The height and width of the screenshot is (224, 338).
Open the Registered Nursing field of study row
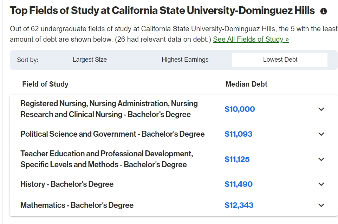click(x=174, y=109)
